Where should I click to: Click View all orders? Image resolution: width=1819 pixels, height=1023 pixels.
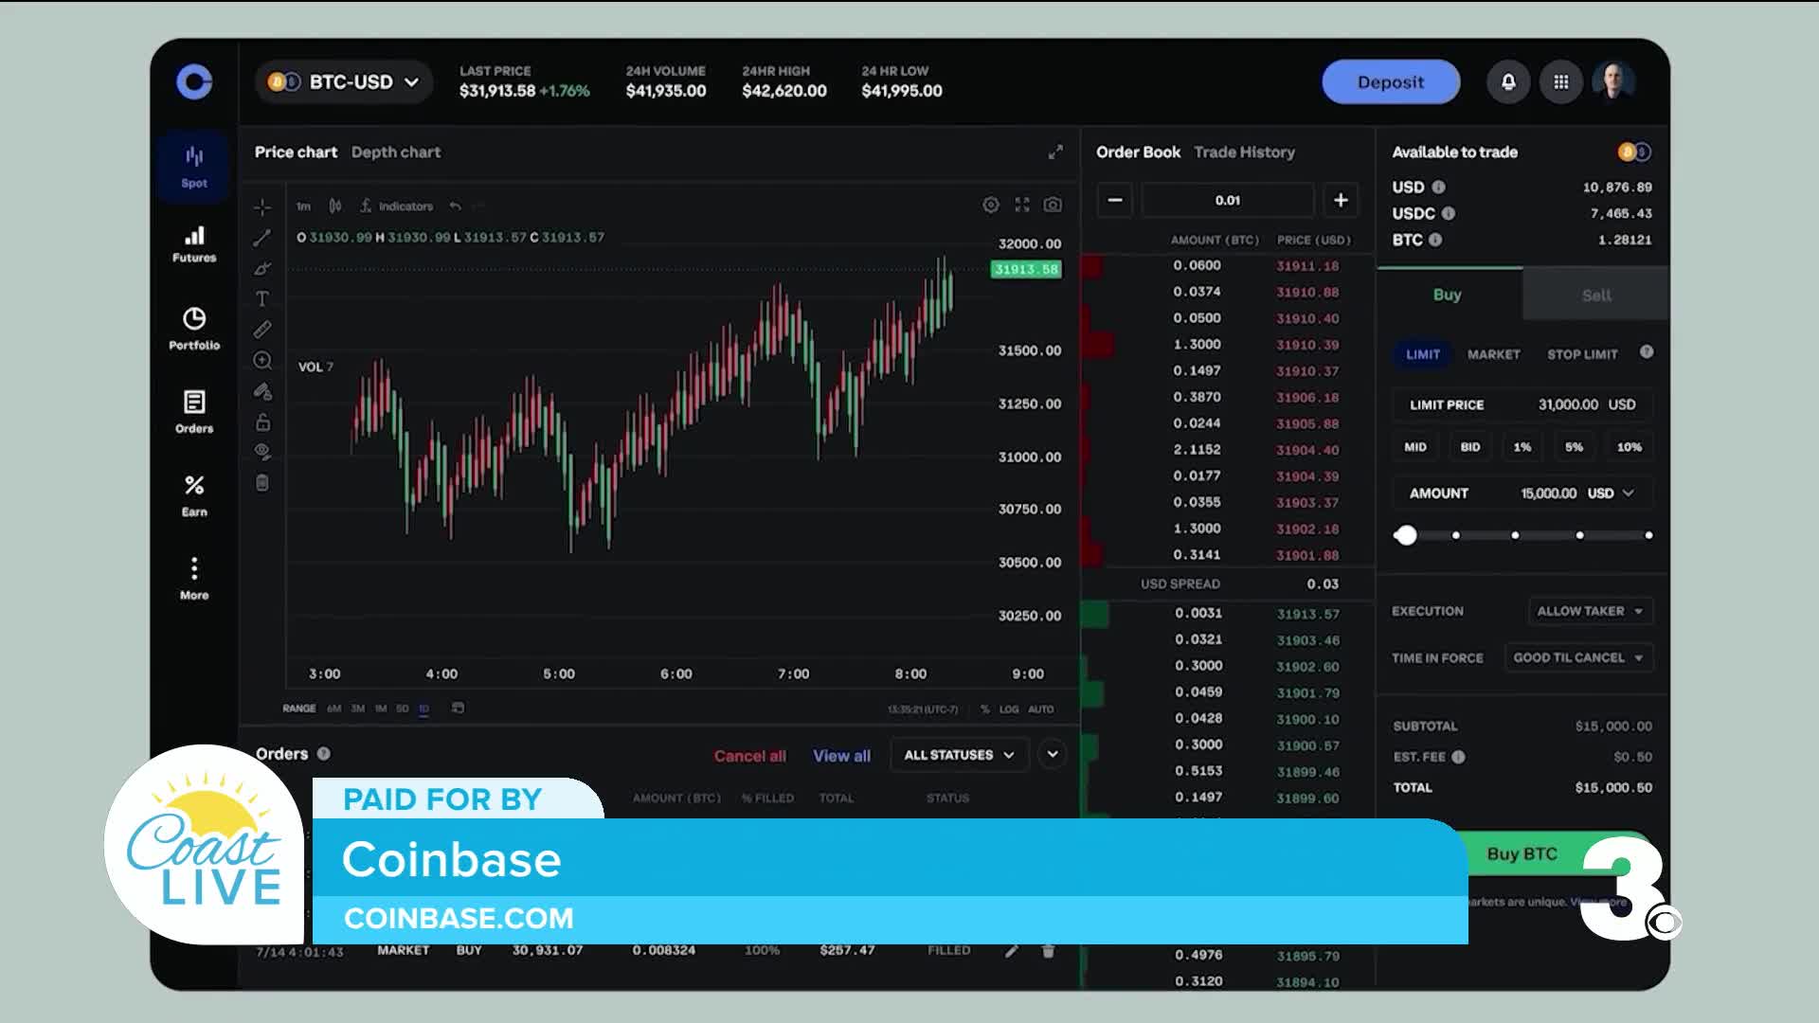(841, 755)
